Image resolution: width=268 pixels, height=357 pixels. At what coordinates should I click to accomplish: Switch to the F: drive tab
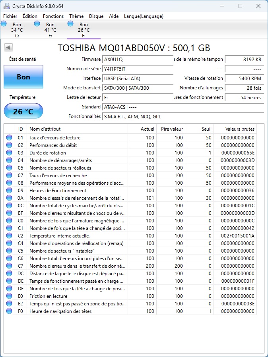[x=84, y=30]
